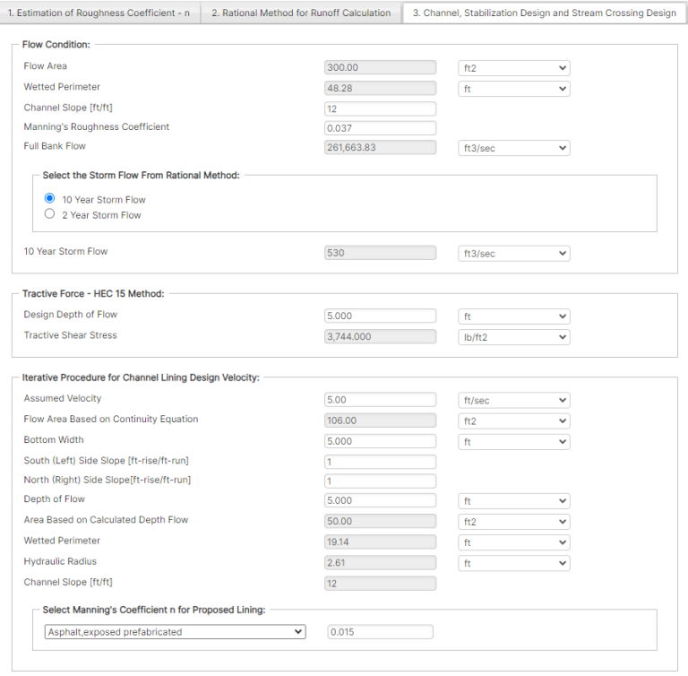Click the Flow Area value 300.00
The image size is (688, 676).
(381, 67)
